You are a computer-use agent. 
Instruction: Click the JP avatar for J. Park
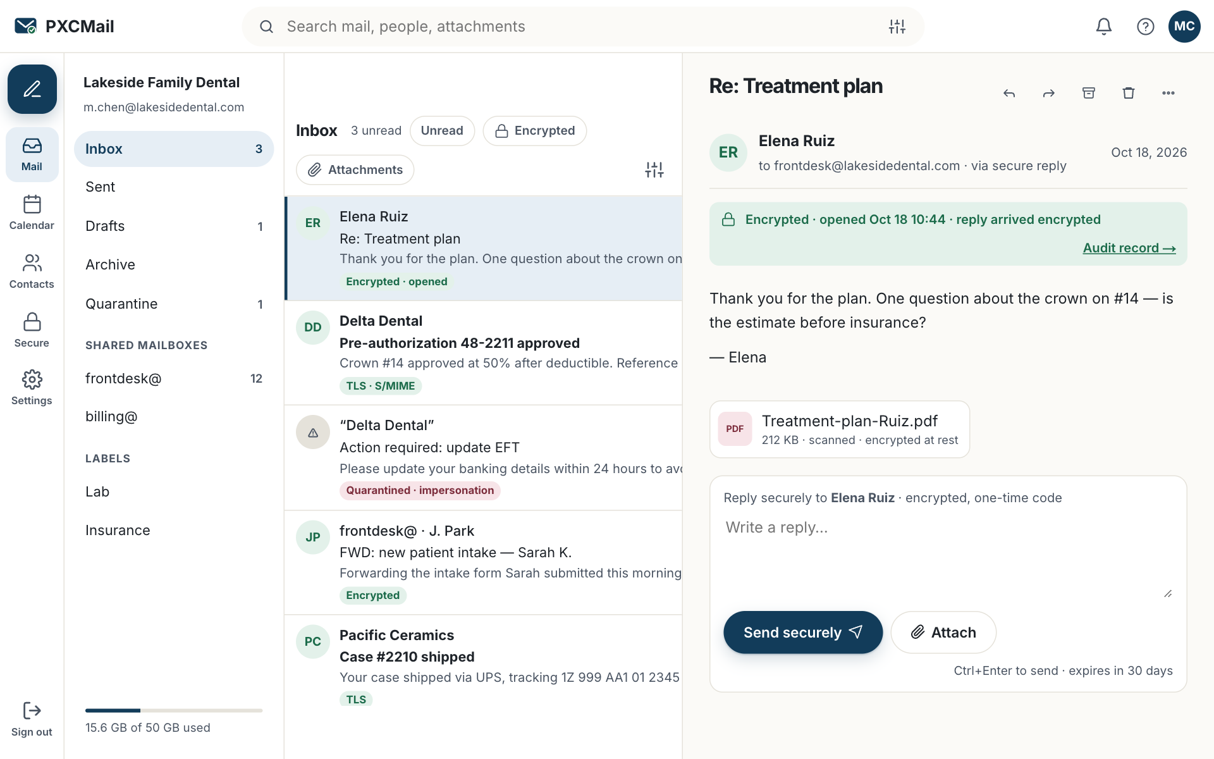pyautogui.click(x=313, y=537)
